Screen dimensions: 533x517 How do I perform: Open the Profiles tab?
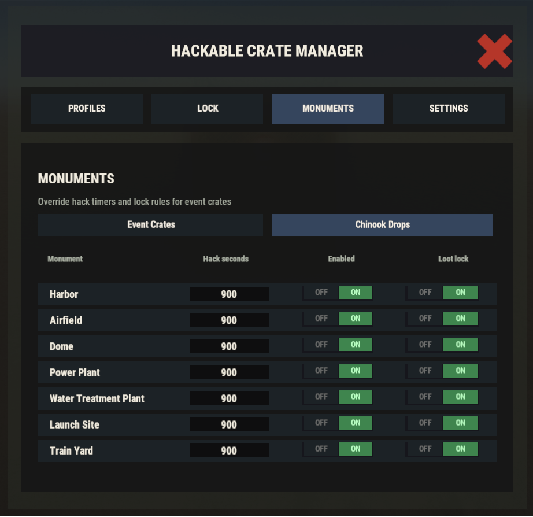coord(87,109)
